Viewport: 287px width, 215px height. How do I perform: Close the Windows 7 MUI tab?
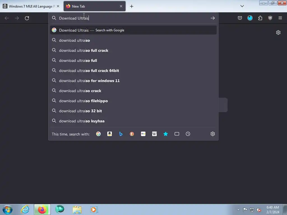(x=58, y=6)
